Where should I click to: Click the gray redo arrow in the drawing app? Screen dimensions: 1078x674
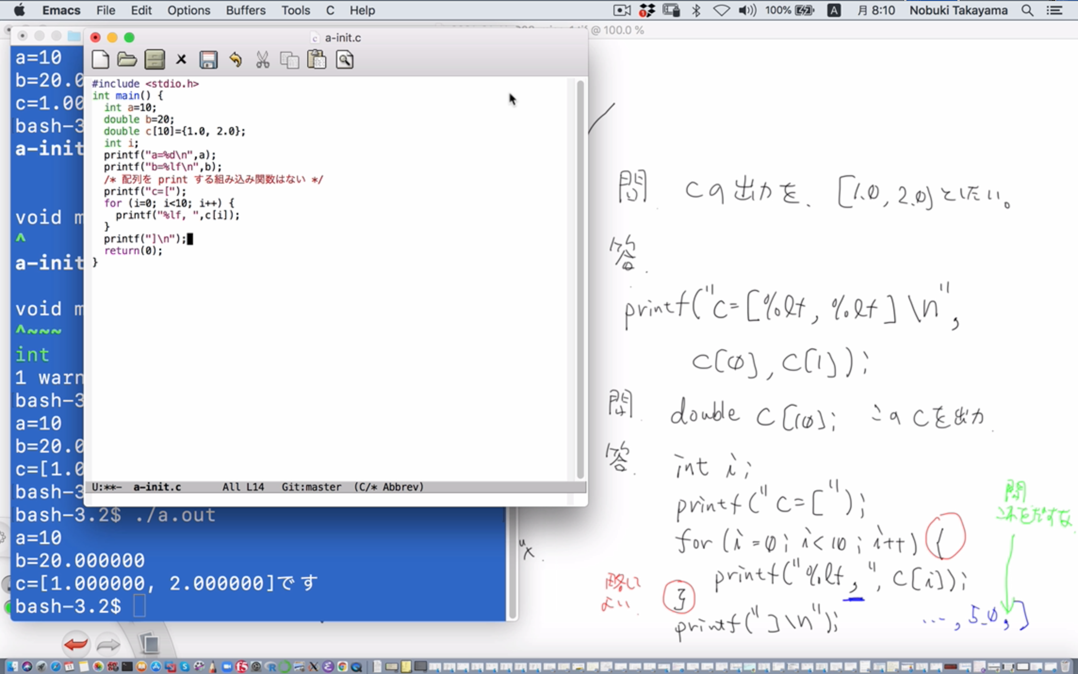pyautogui.click(x=108, y=644)
